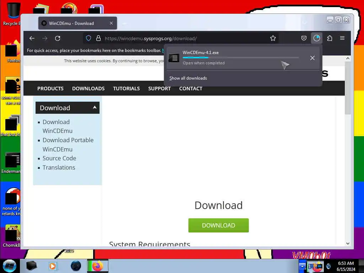Open the Windows Start orb
364x273 pixels.
click(10, 266)
